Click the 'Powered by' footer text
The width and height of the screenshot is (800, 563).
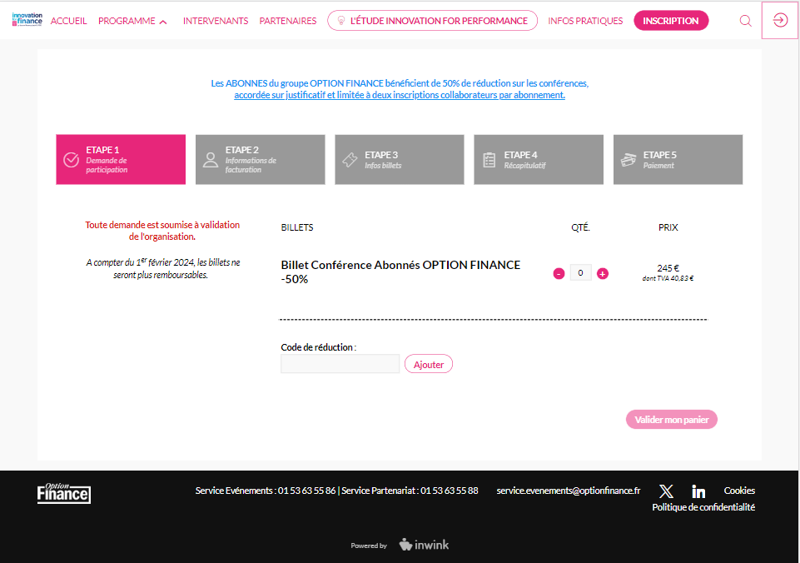(369, 546)
